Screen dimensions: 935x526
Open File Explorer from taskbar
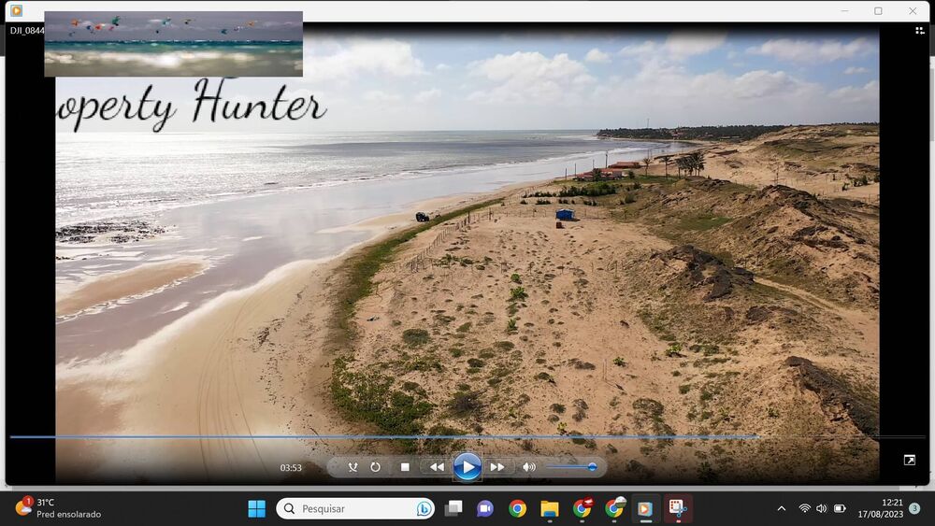(550, 509)
